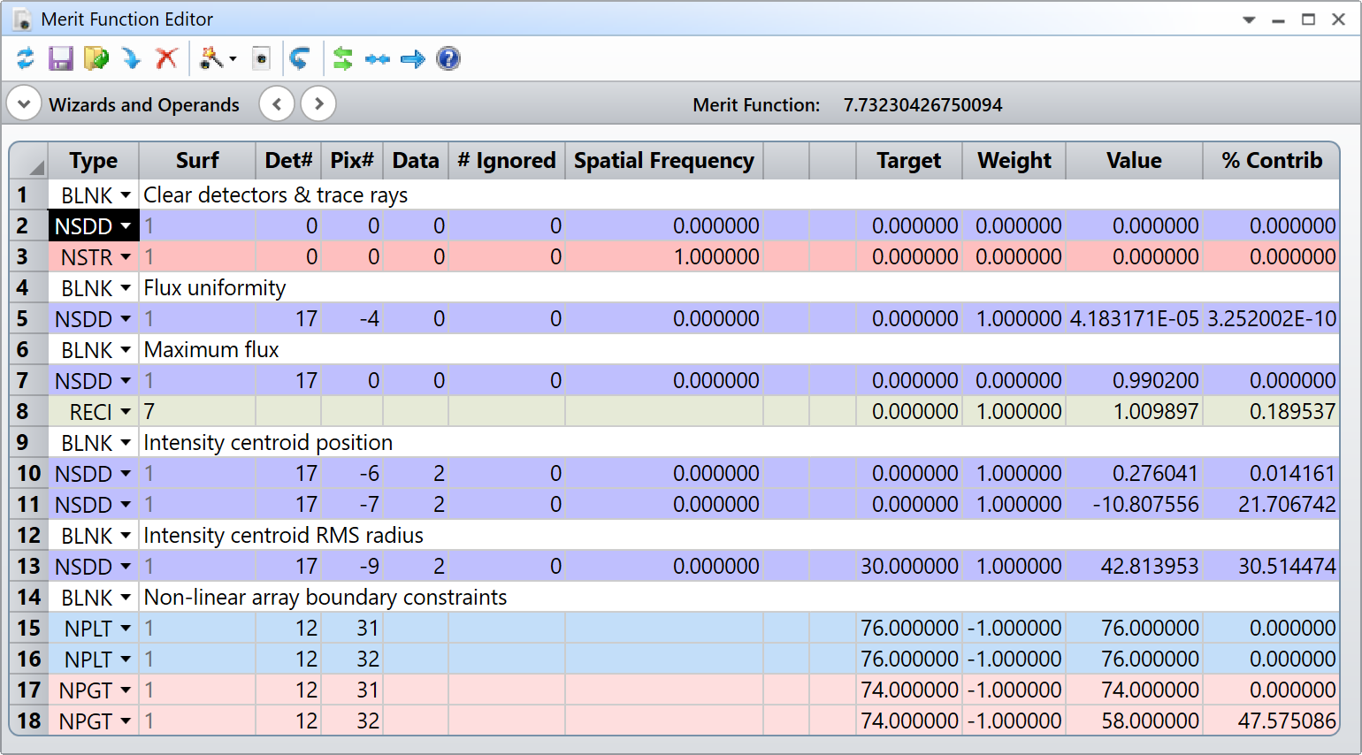
Task: Expand the Wizards and Operands section
Action: point(24,104)
